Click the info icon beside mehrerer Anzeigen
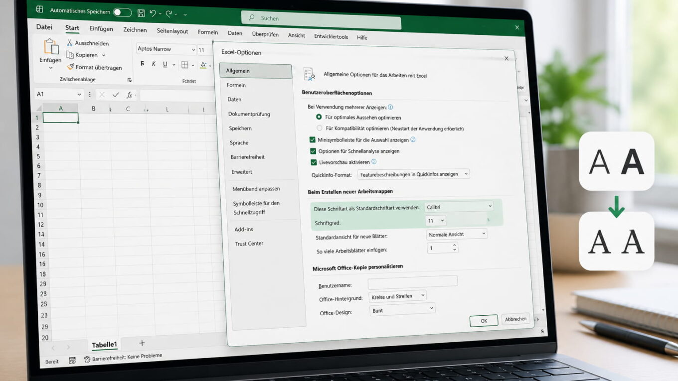 click(390, 107)
